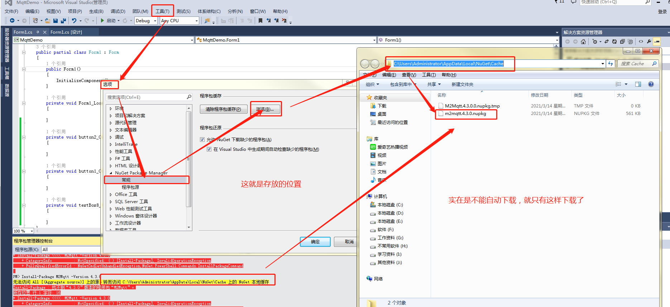Click the Find in Files icon

[x=207, y=20]
